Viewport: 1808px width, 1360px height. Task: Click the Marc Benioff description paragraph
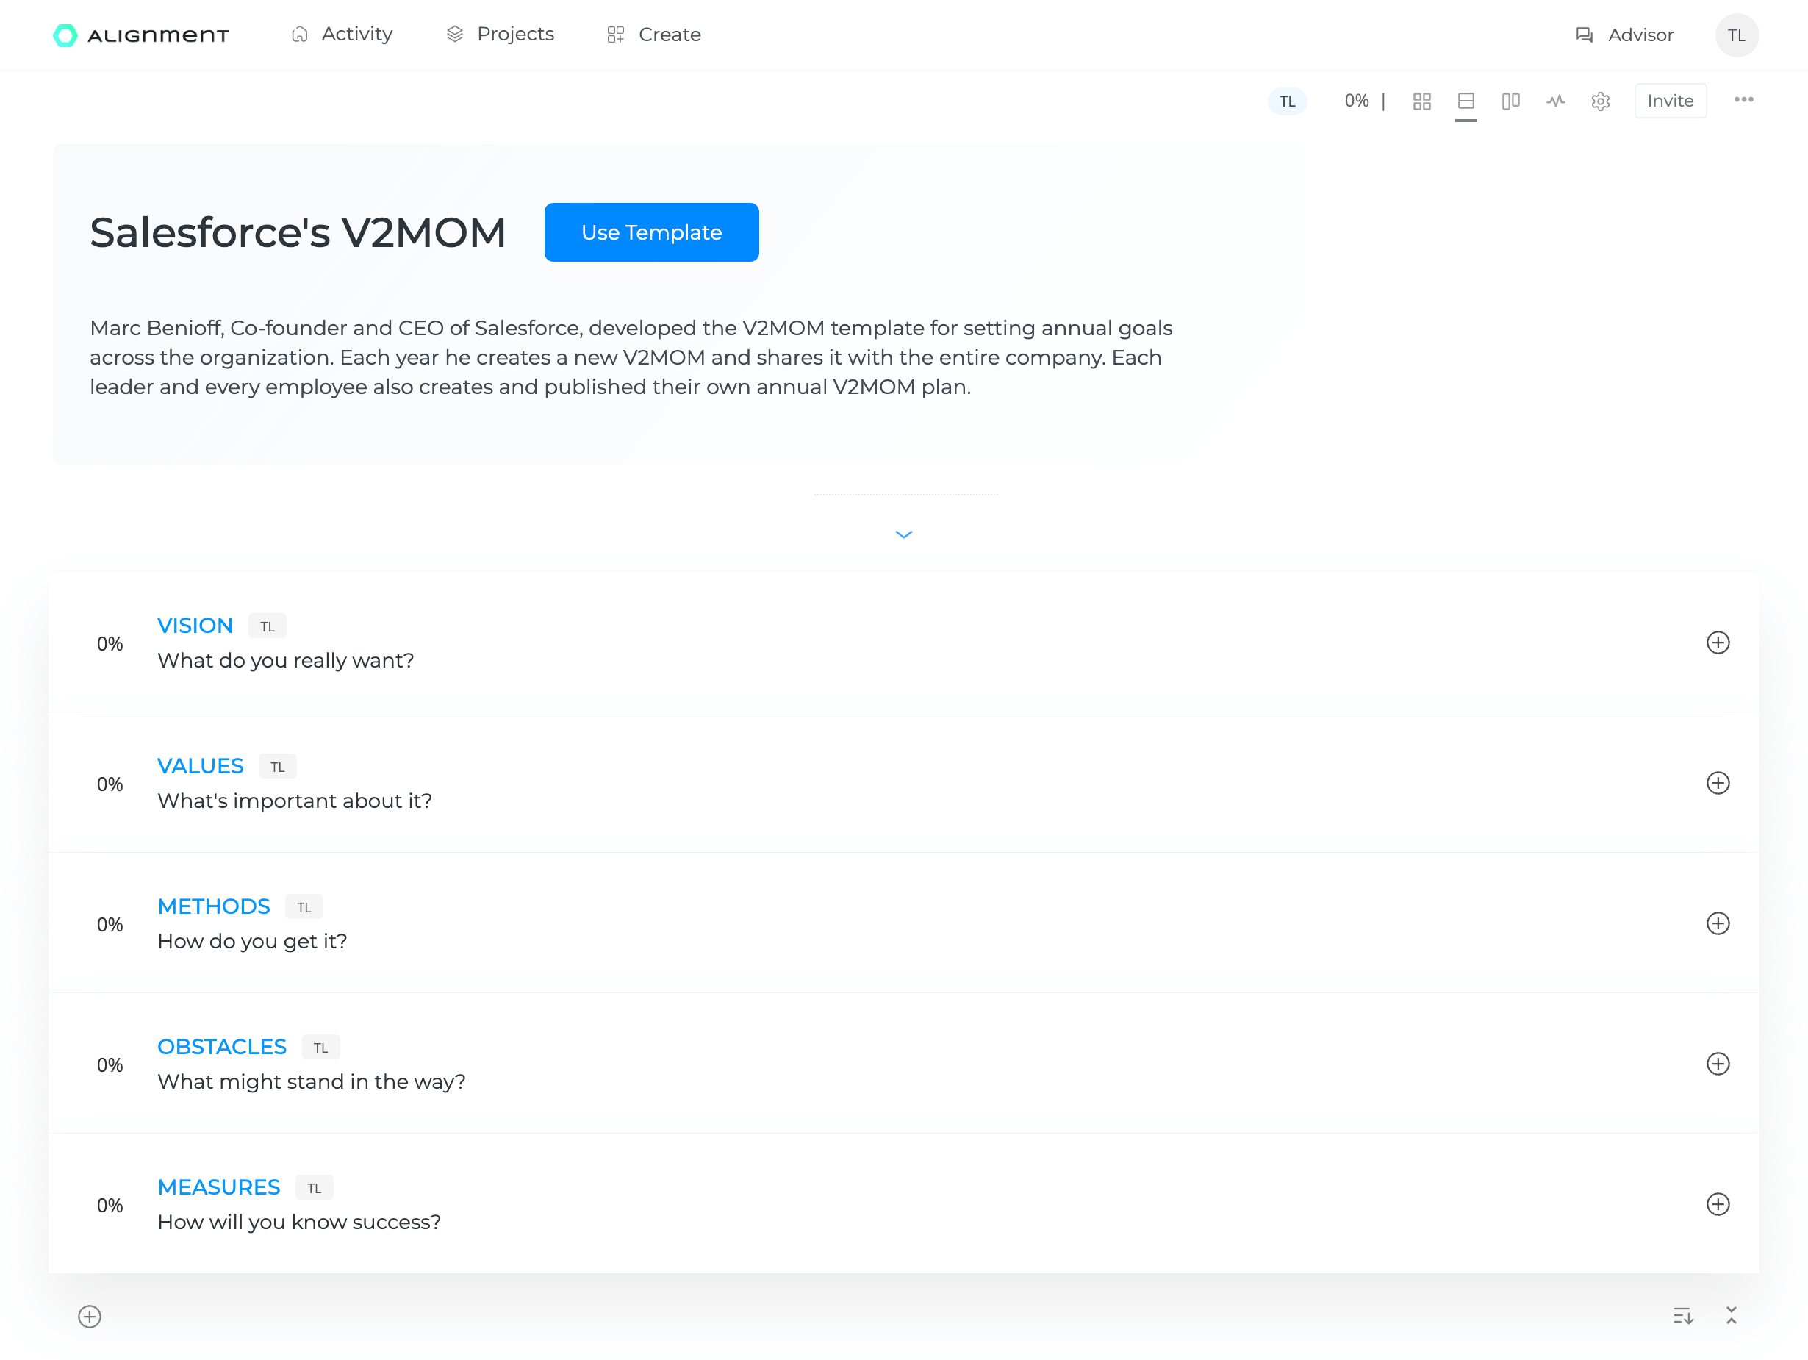point(631,357)
